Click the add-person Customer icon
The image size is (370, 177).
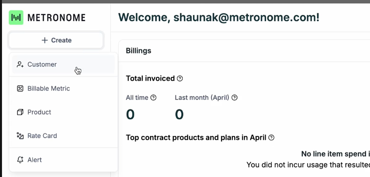(20, 64)
